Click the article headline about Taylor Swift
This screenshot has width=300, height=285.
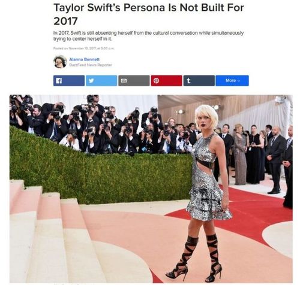149,14
